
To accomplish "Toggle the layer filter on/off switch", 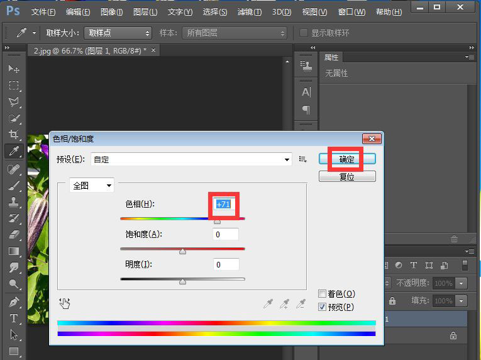I will (x=465, y=266).
